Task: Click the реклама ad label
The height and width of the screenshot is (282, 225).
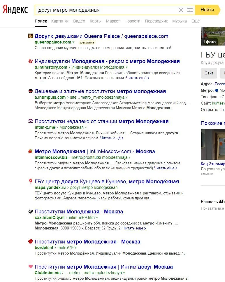Action: [87, 42]
